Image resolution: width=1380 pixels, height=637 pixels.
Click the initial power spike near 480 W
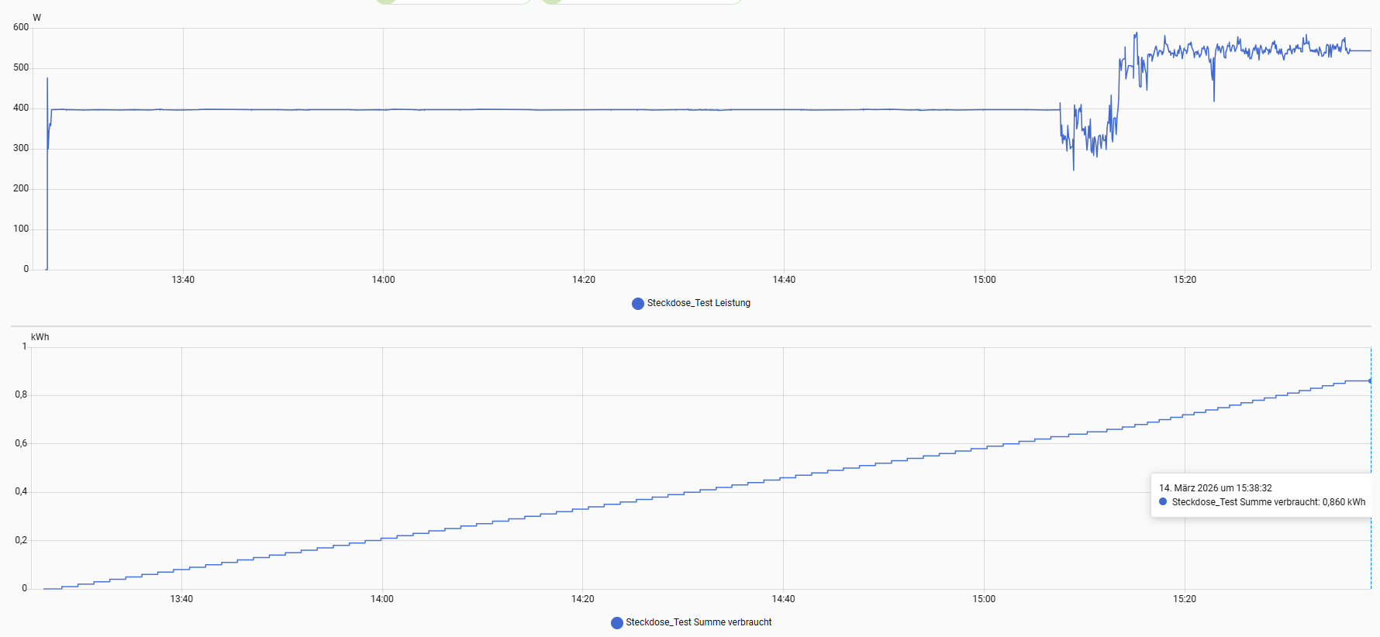click(47, 78)
